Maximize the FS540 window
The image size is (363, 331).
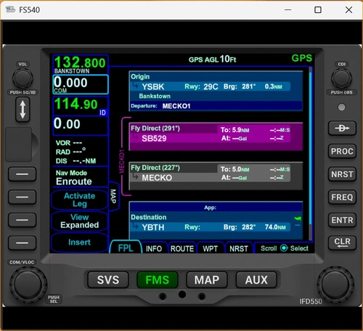click(318, 10)
